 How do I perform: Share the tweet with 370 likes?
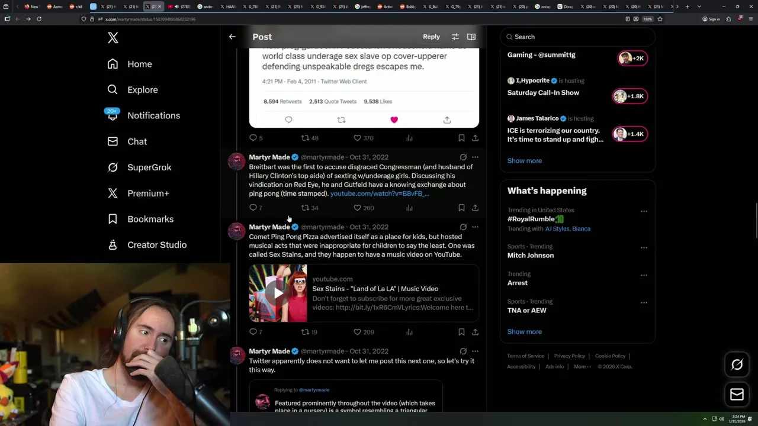(x=475, y=138)
